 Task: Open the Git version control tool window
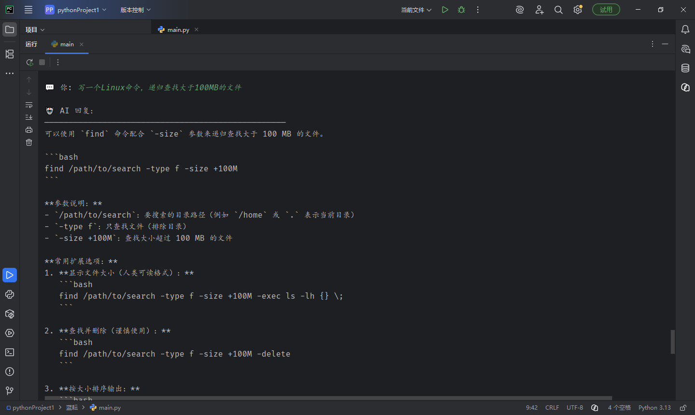(x=10, y=391)
